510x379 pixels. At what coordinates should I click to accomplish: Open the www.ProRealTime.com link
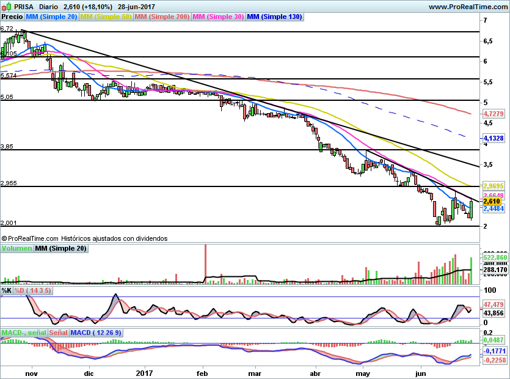point(467,7)
